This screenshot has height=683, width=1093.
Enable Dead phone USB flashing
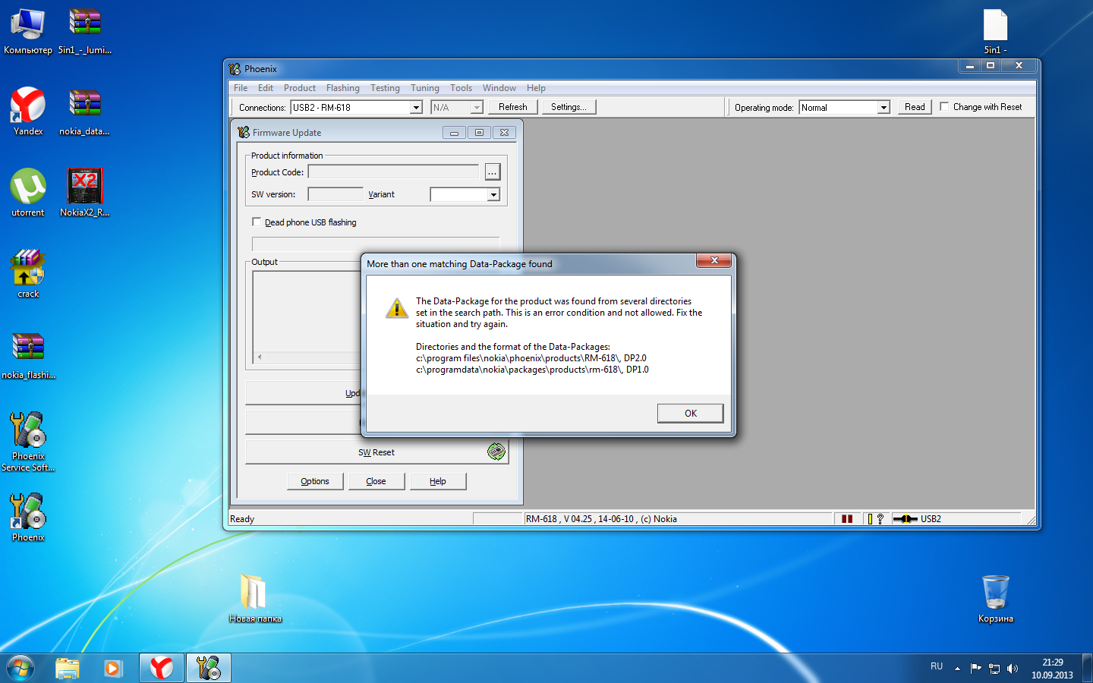pos(257,222)
